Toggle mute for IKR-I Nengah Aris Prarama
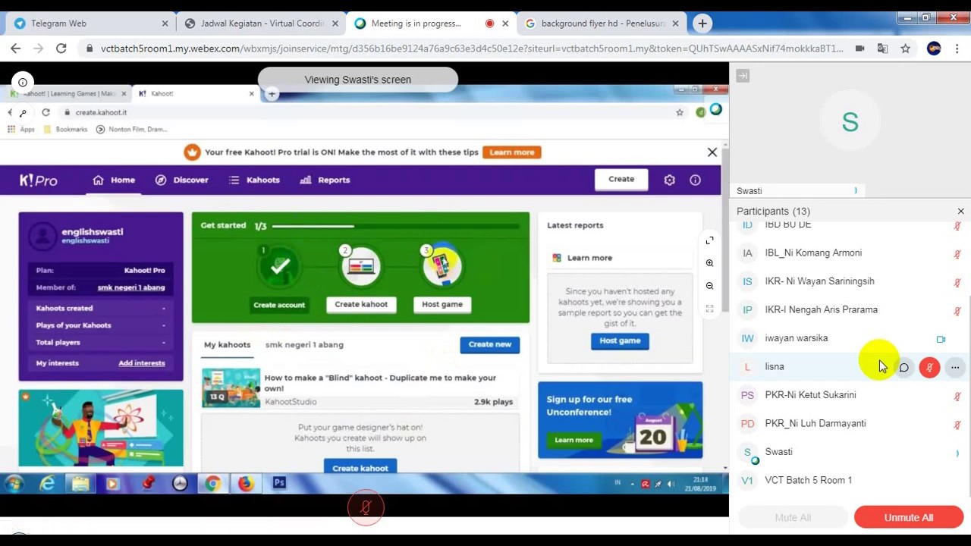Image resolution: width=971 pixels, height=546 pixels. click(x=957, y=311)
